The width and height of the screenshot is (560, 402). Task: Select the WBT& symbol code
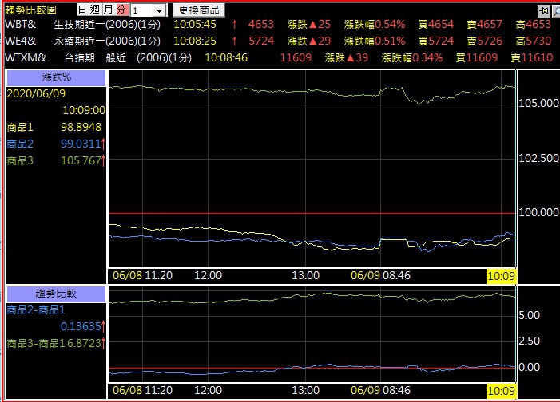click(x=20, y=24)
